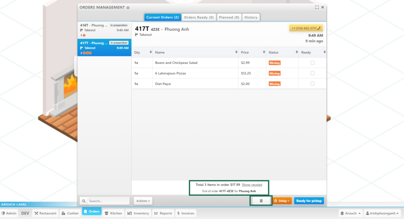Check ready box for 6 Lahmajoun Pizzas
The width and height of the screenshot is (404, 219).
pyautogui.click(x=312, y=73)
